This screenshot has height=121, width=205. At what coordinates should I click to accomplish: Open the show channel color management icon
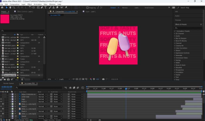coord(90,79)
